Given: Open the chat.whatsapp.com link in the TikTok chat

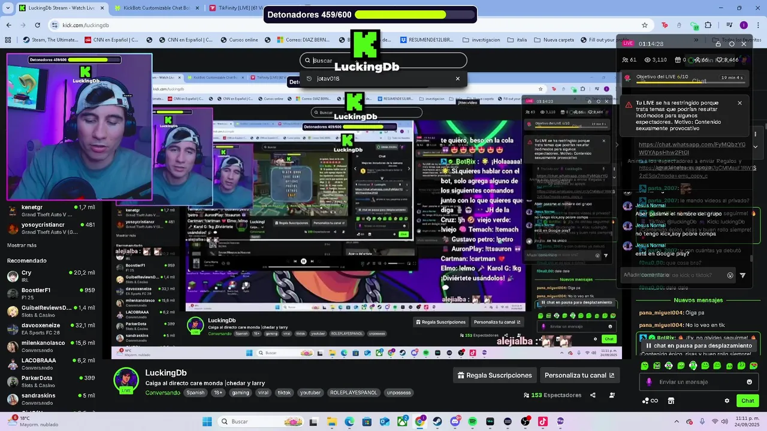Looking at the screenshot, I should pos(692,148).
